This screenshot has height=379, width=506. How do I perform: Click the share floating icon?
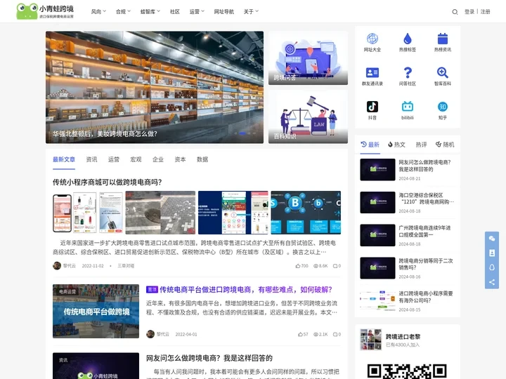pyautogui.click(x=492, y=282)
